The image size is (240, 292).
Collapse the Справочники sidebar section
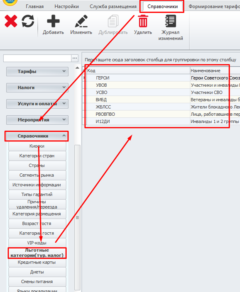tap(37, 136)
